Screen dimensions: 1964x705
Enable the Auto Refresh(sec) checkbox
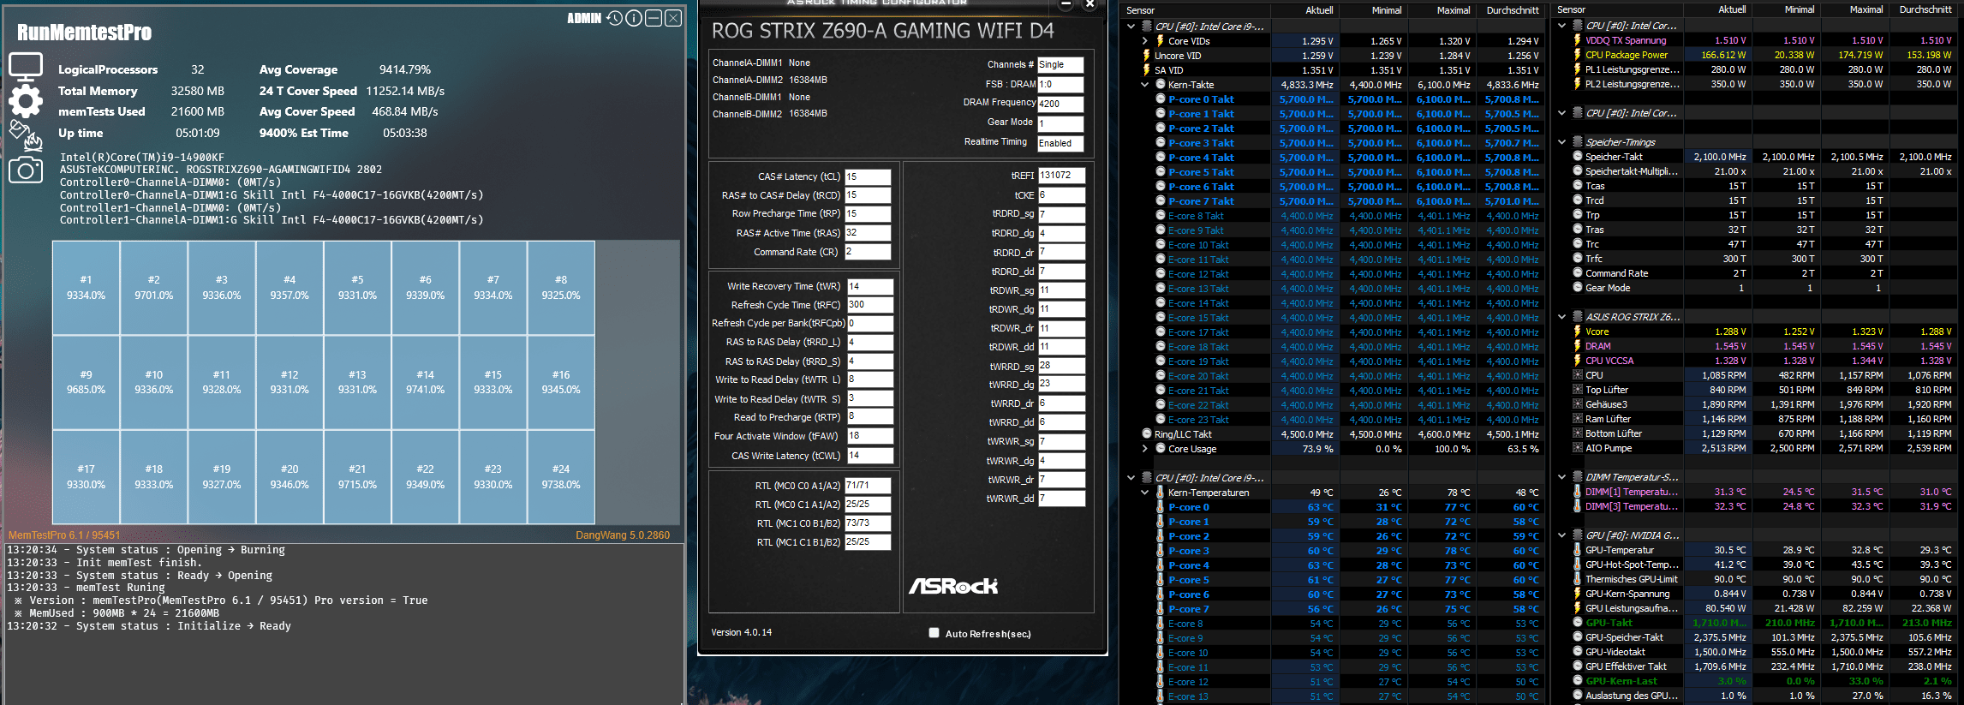(934, 633)
